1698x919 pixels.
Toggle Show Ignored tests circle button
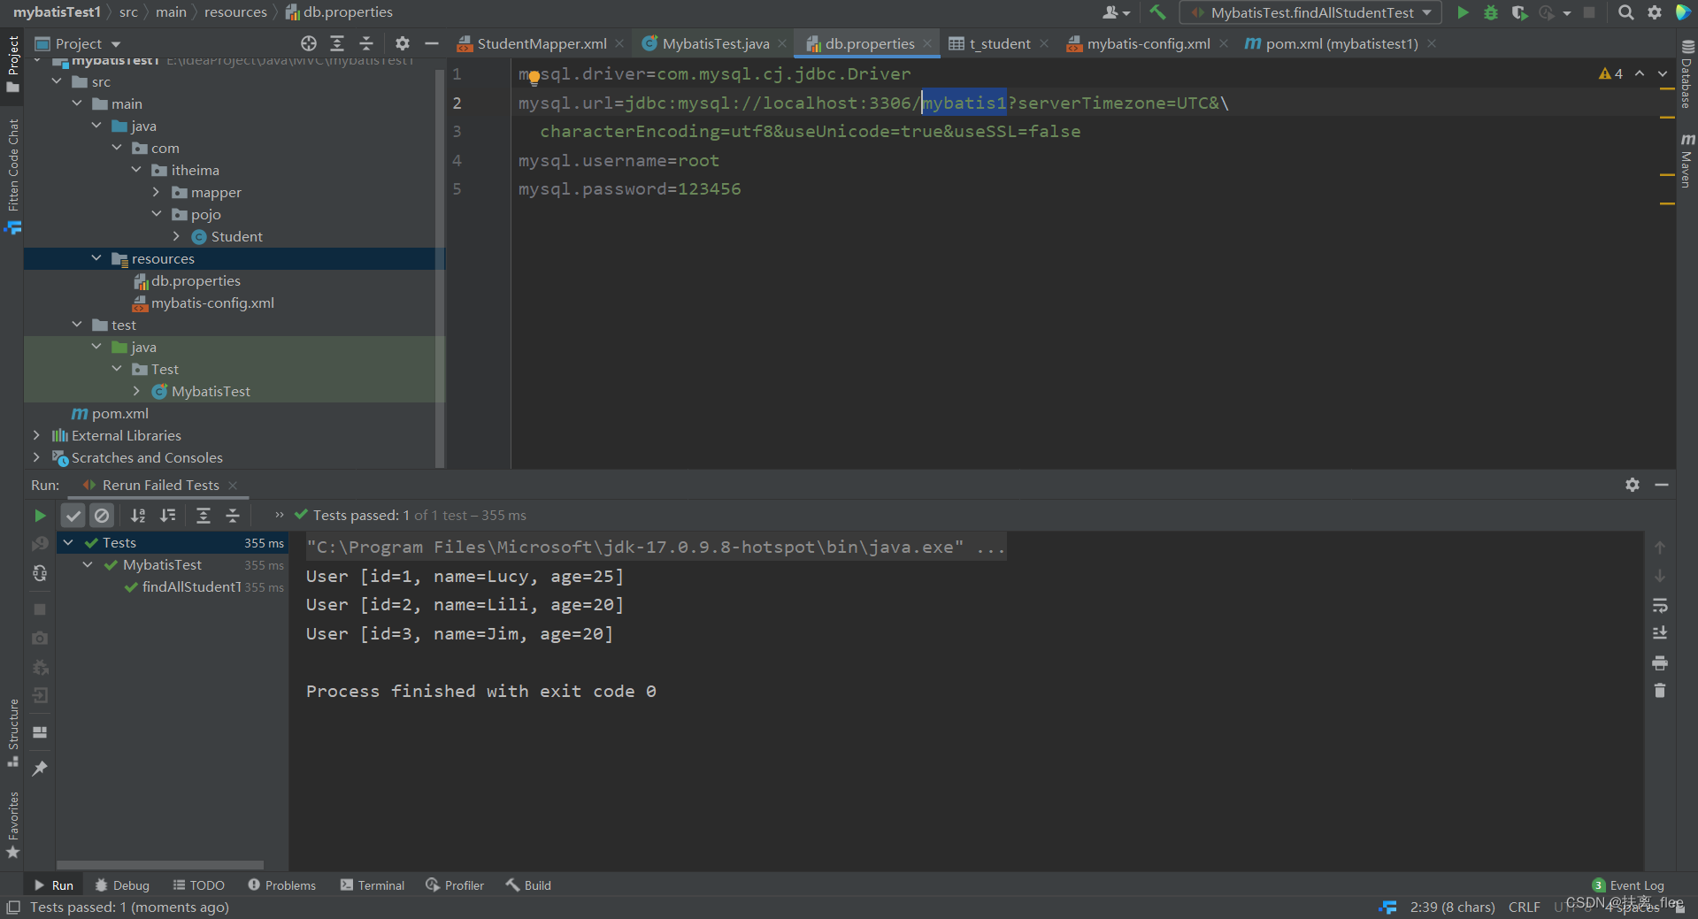[103, 516]
